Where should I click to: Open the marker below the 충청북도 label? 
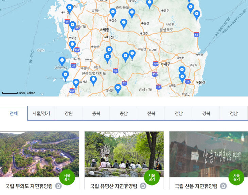click(x=132, y=13)
